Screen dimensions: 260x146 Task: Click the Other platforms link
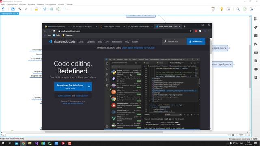[65, 96]
